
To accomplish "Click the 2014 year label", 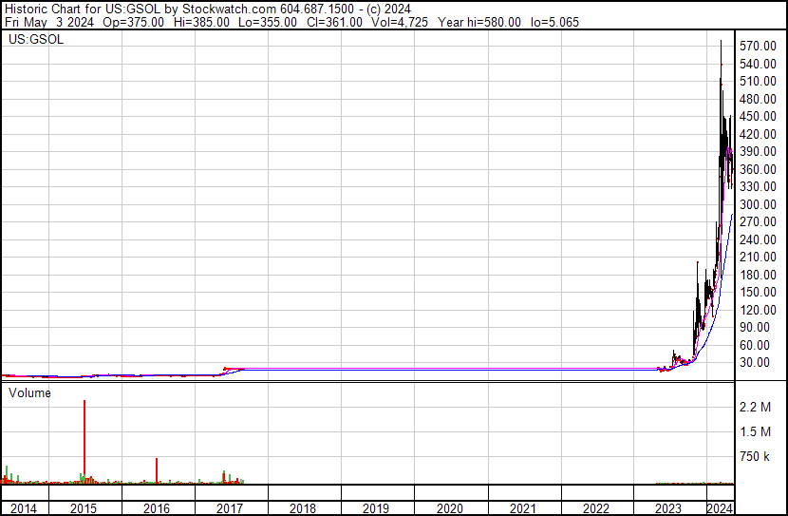I will [x=24, y=508].
